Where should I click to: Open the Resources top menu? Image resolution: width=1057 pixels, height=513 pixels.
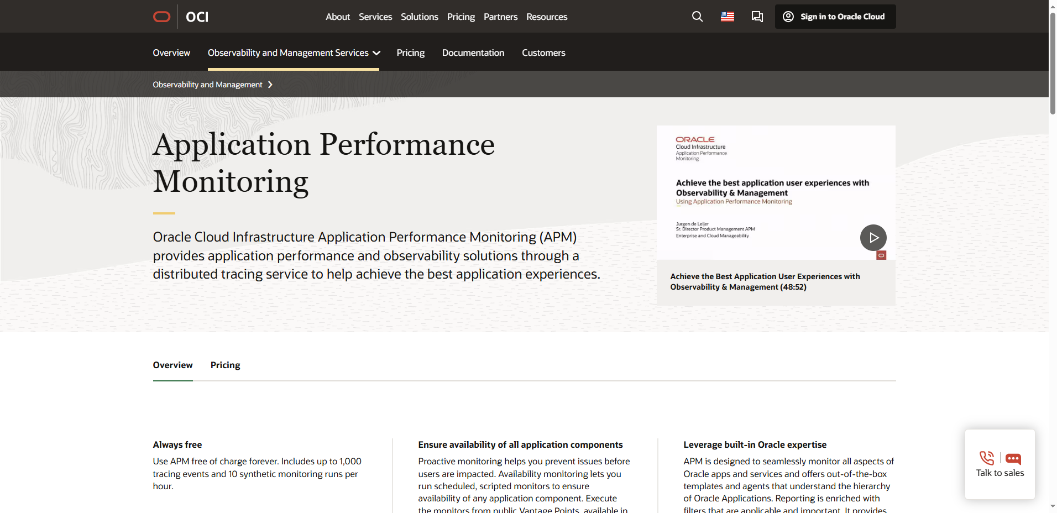(x=546, y=17)
